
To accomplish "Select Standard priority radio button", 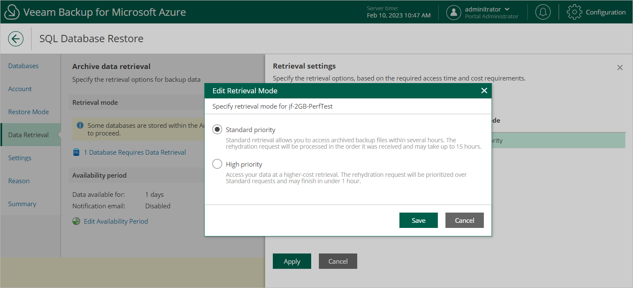I will [217, 130].
